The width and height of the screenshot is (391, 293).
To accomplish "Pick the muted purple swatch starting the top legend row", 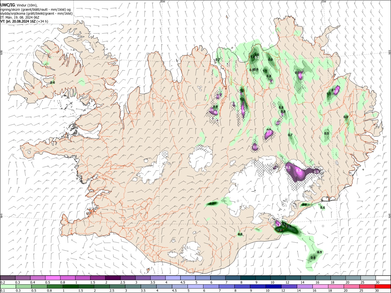I will tap(8, 278).
